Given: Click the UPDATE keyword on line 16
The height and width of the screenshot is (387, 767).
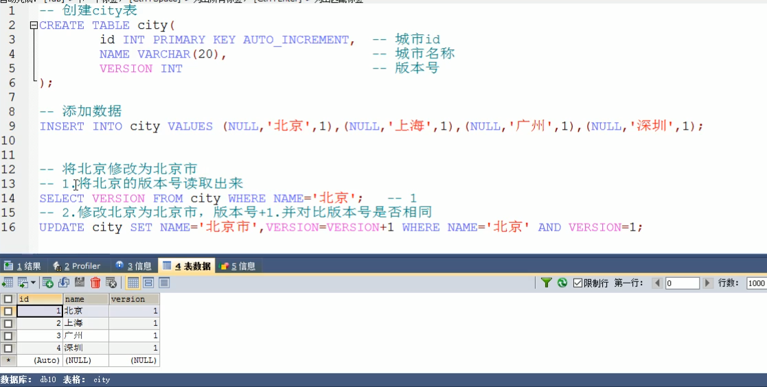Looking at the screenshot, I should 62,227.
